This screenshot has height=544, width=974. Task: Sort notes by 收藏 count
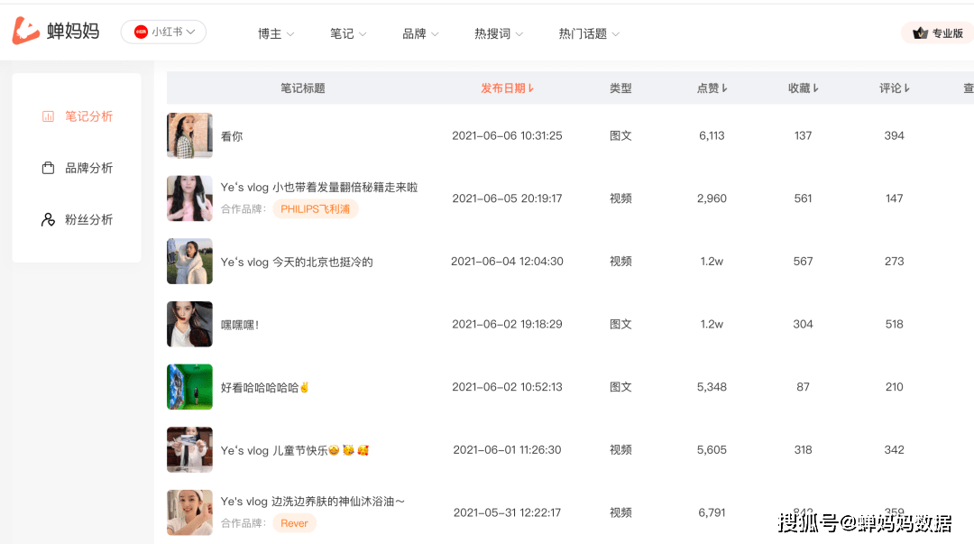pyautogui.click(x=816, y=88)
